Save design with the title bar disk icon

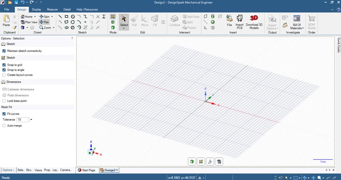16,3
